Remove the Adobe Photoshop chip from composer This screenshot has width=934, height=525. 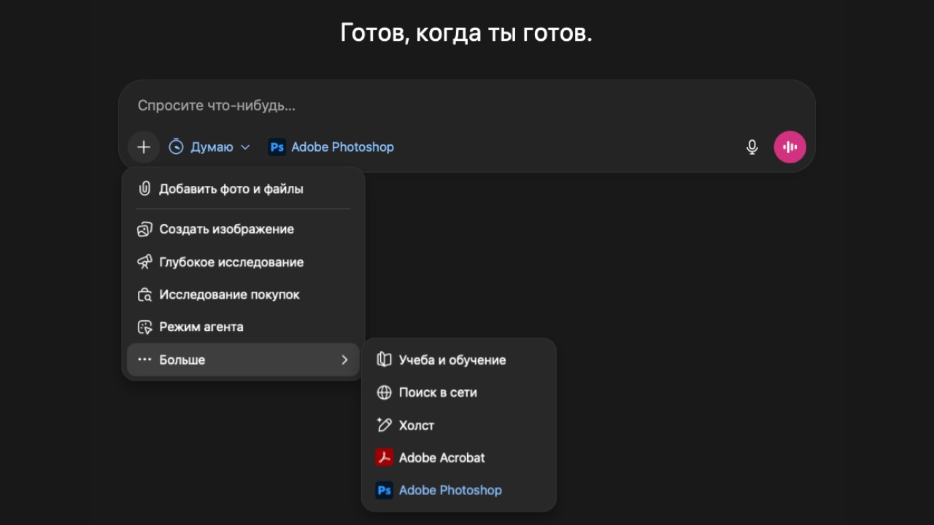pyautogui.click(x=331, y=147)
